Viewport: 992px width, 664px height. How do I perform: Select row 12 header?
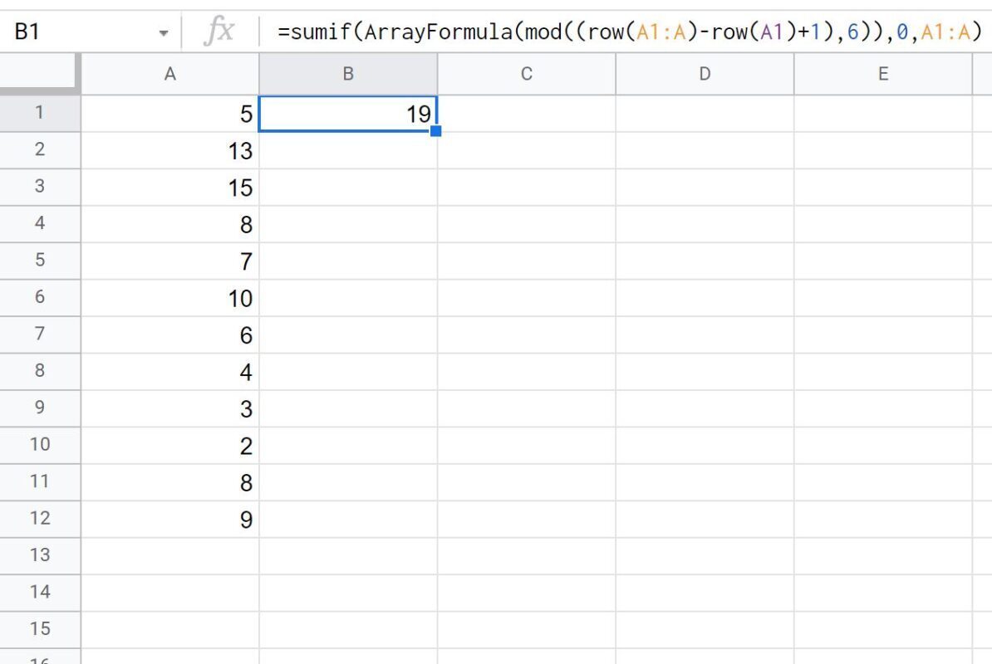pyautogui.click(x=40, y=519)
